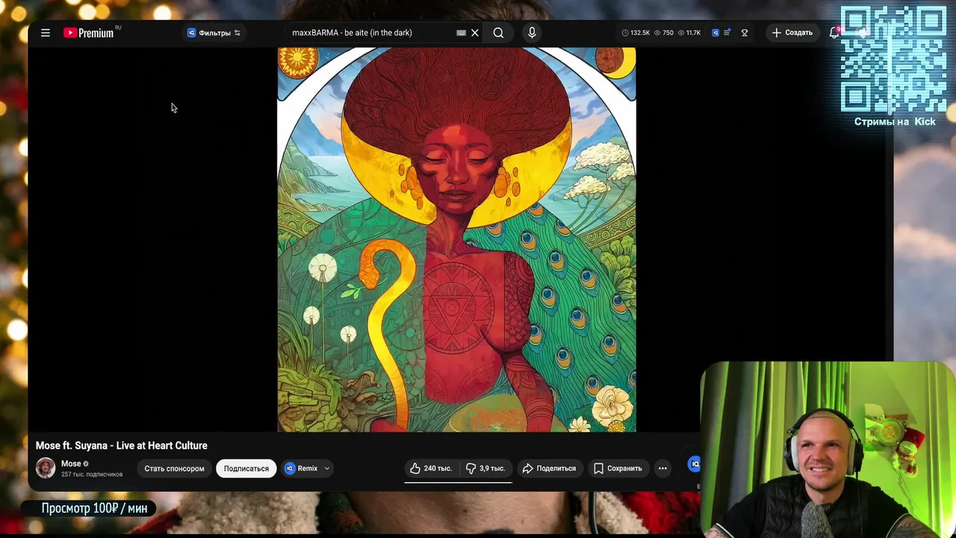This screenshot has width=956, height=538.
Task: Open the vidIQ Remix button
Action: coord(301,469)
